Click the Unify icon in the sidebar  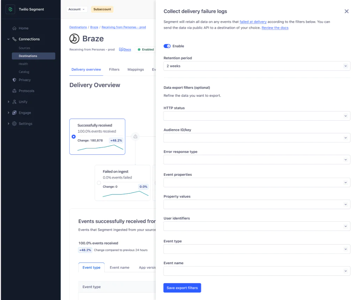(x=14, y=102)
